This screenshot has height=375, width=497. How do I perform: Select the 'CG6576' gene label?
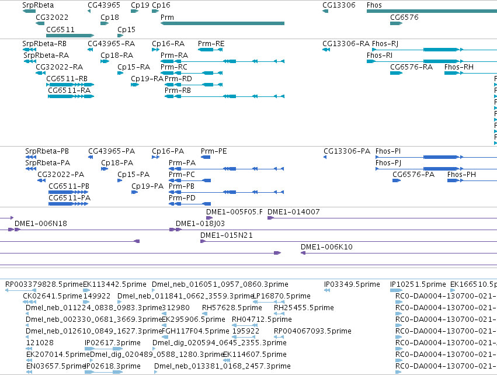click(404, 17)
